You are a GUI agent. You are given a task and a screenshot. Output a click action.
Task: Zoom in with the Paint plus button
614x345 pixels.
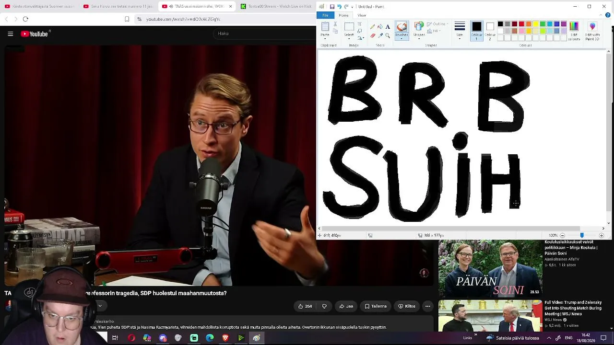602,235
